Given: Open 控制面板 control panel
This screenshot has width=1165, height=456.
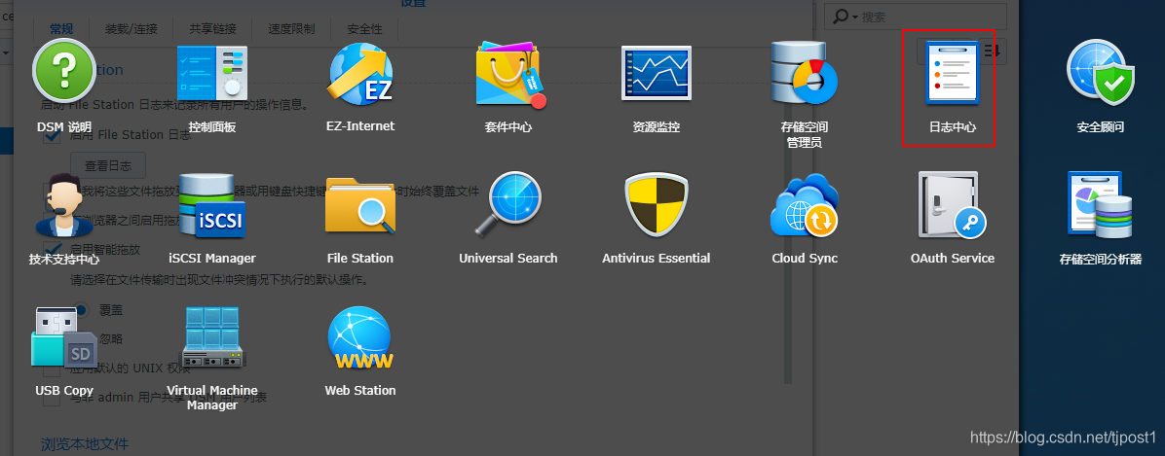Looking at the screenshot, I should 212,72.
